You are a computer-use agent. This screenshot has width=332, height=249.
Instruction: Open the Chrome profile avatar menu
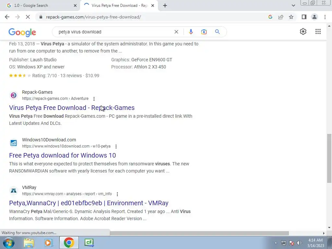click(x=314, y=17)
